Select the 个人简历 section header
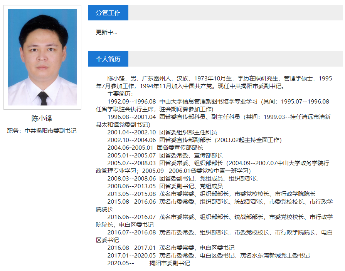 108,59
